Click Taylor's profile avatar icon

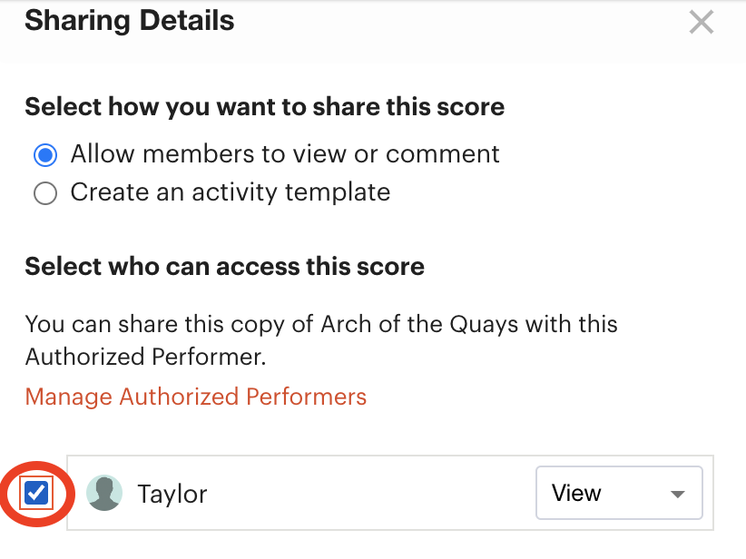coord(104,493)
